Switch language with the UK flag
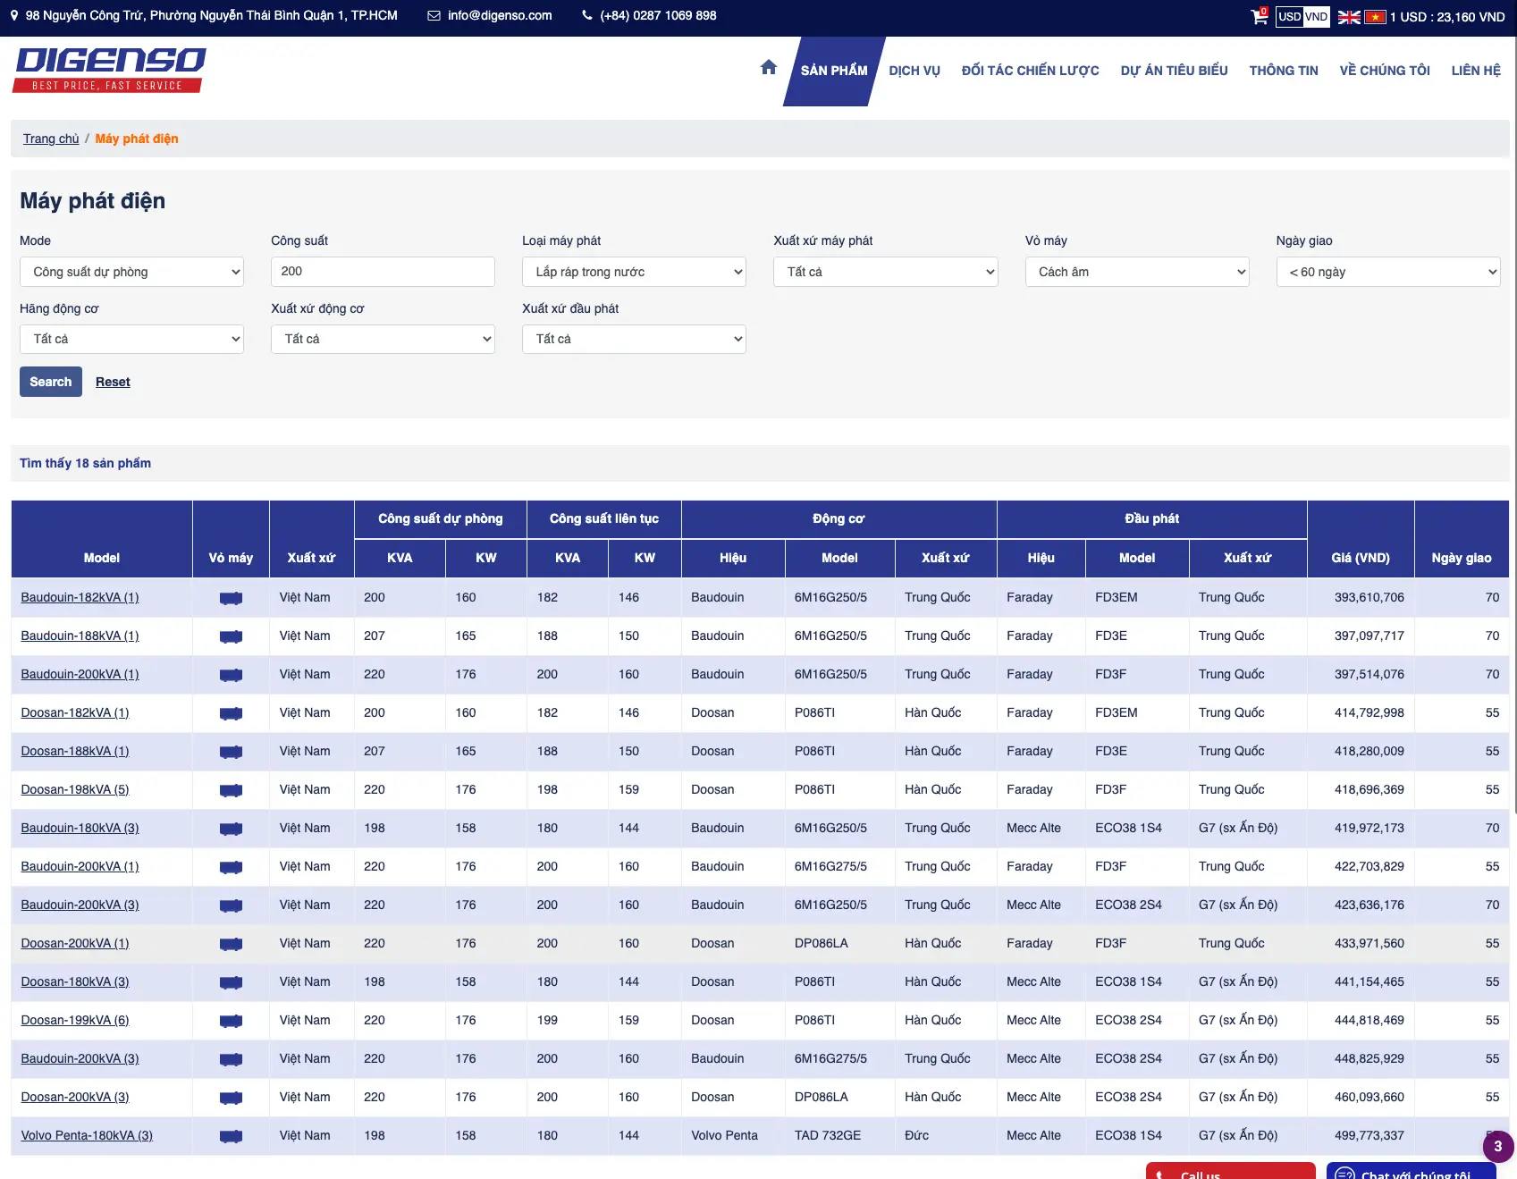This screenshot has height=1179, width=1517. coord(1348,17)
